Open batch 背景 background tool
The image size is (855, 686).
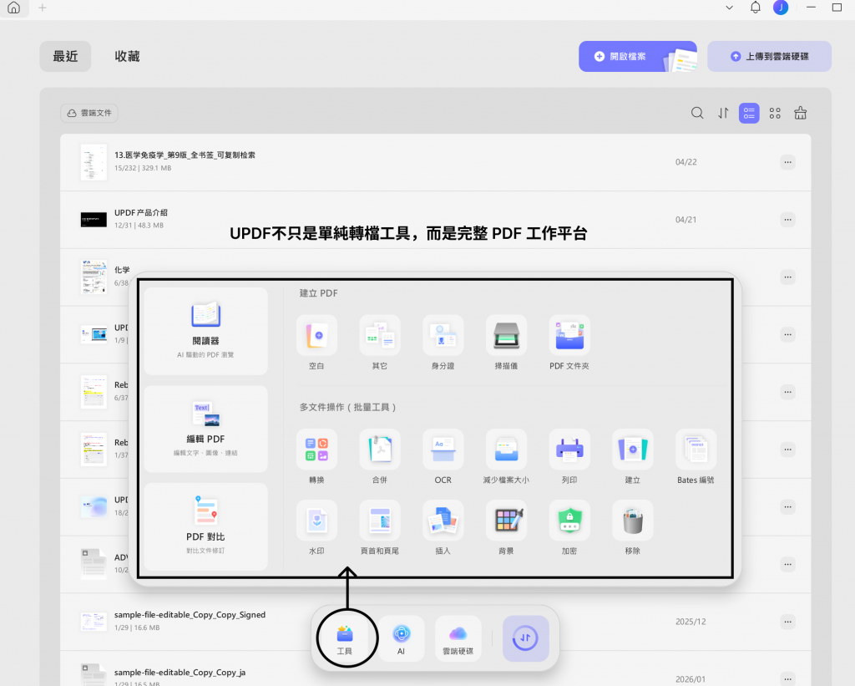click(x=506, y=520)
